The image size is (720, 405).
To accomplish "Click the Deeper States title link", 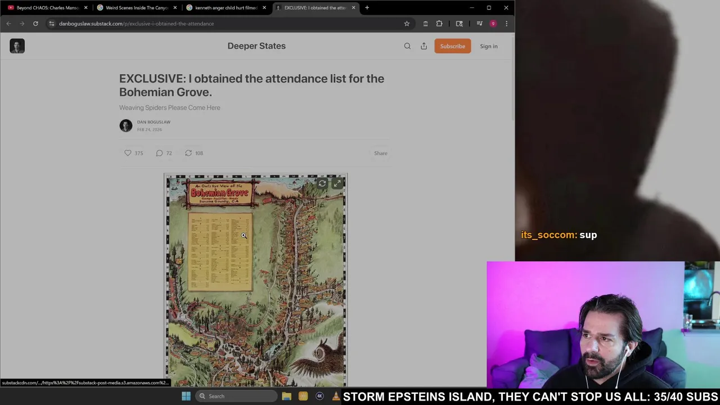I will point(256,46).
